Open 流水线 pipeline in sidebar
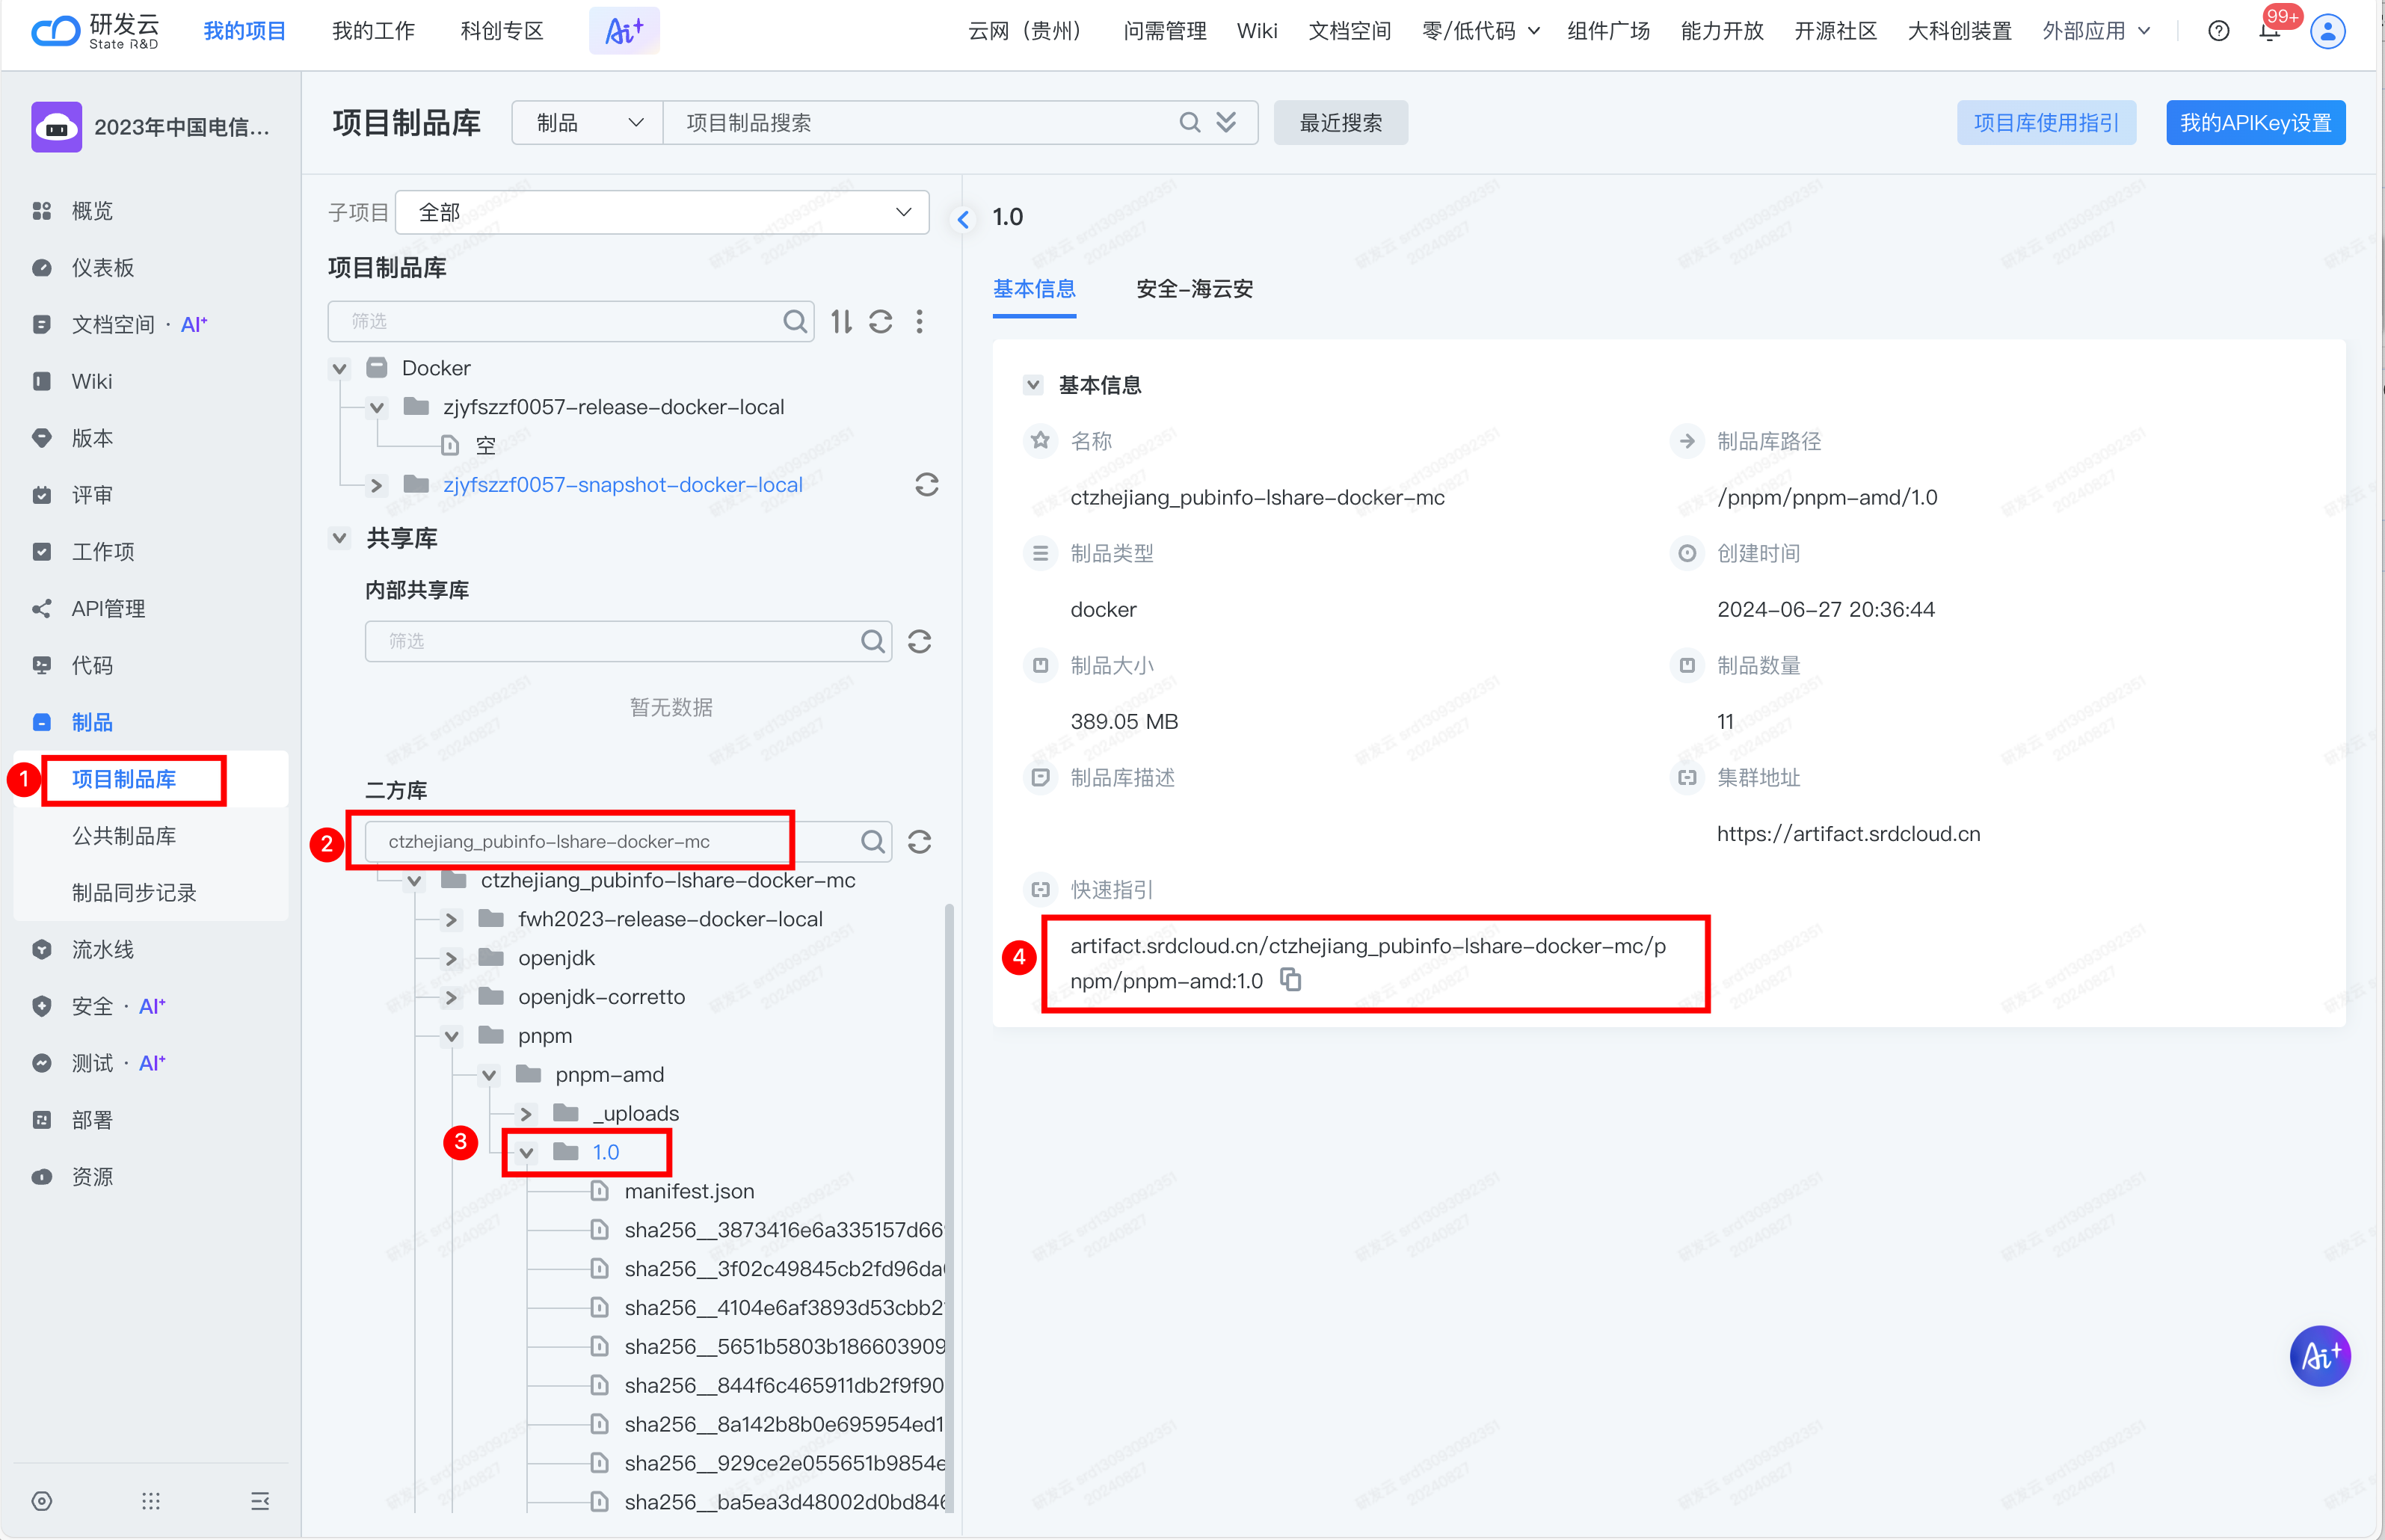The image size is (2385, 1540). [103, 949]
